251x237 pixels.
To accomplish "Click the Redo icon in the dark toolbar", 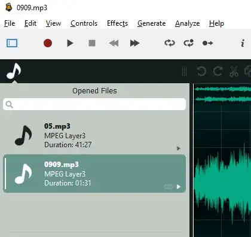I will click(x=218, y=71).
